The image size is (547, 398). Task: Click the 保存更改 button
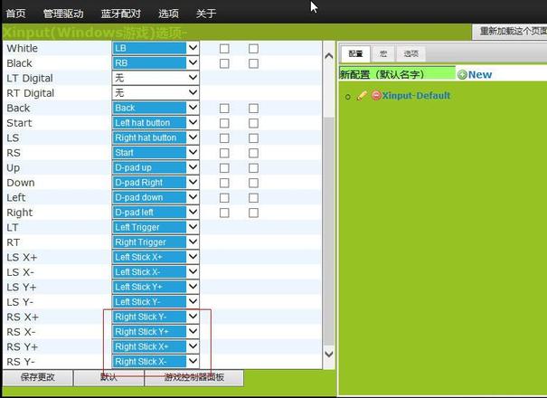[38, 378]
